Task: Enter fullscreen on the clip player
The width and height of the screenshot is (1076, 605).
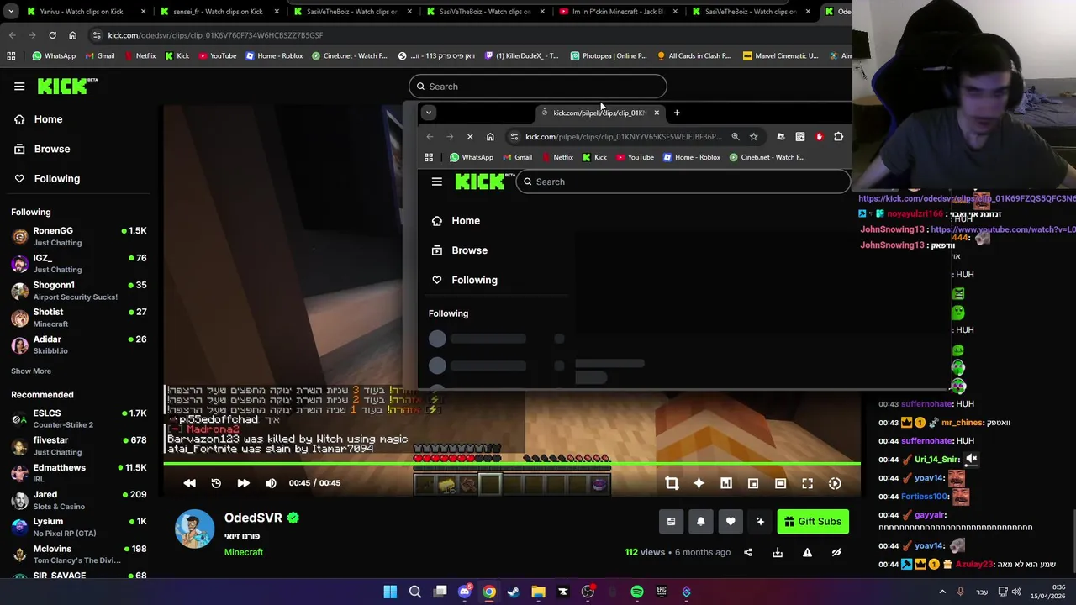Action: click(808, 483)
